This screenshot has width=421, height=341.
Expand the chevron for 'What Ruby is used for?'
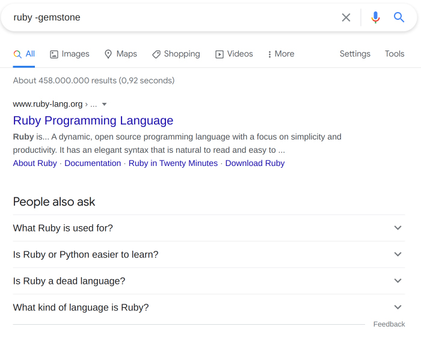(398, 228)
